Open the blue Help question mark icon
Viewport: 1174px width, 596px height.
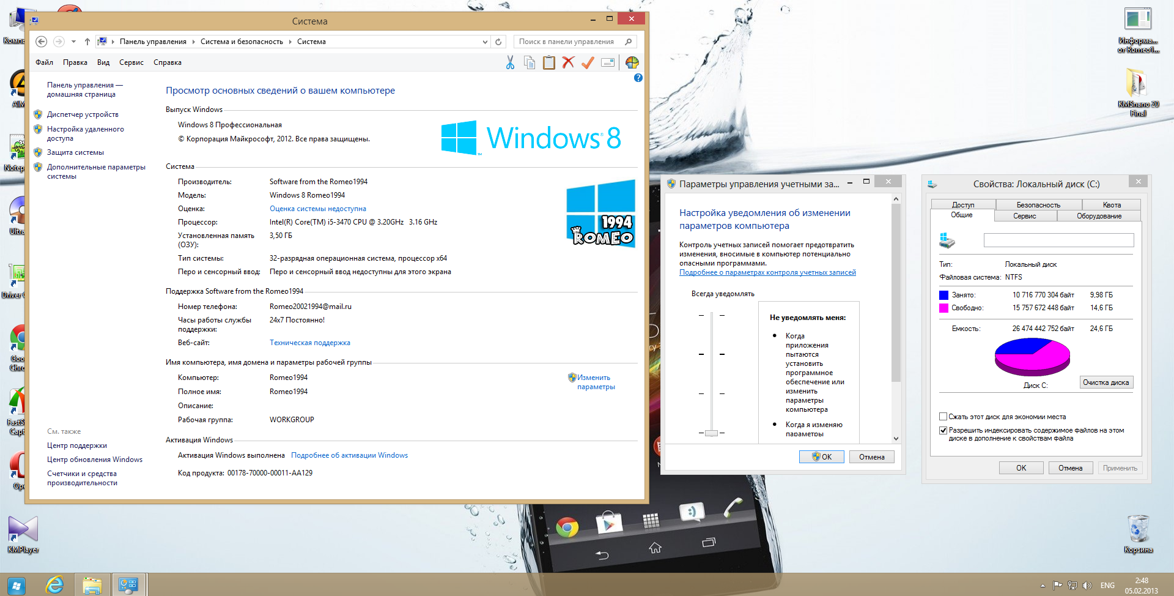(638, 78)
